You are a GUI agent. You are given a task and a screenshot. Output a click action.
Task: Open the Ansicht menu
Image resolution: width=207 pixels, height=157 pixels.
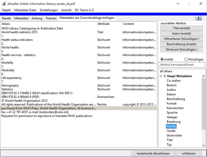66,10
